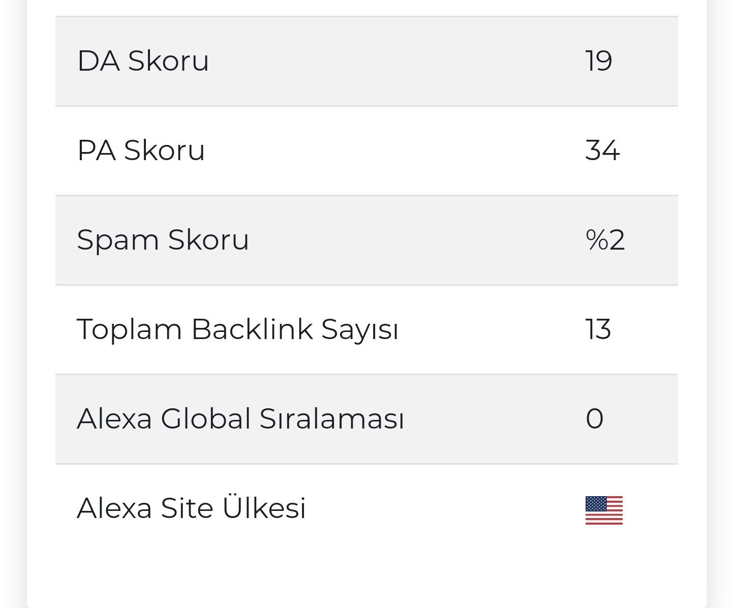Click the word Sıralaması

coord(332,419)
